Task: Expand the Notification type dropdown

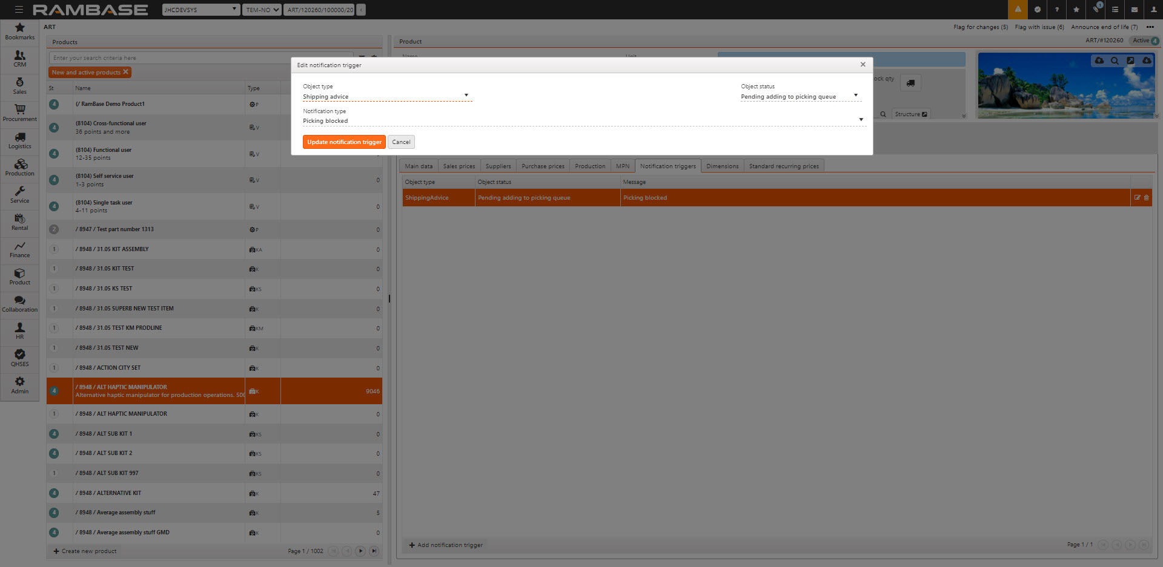Action: pos(861,120)
